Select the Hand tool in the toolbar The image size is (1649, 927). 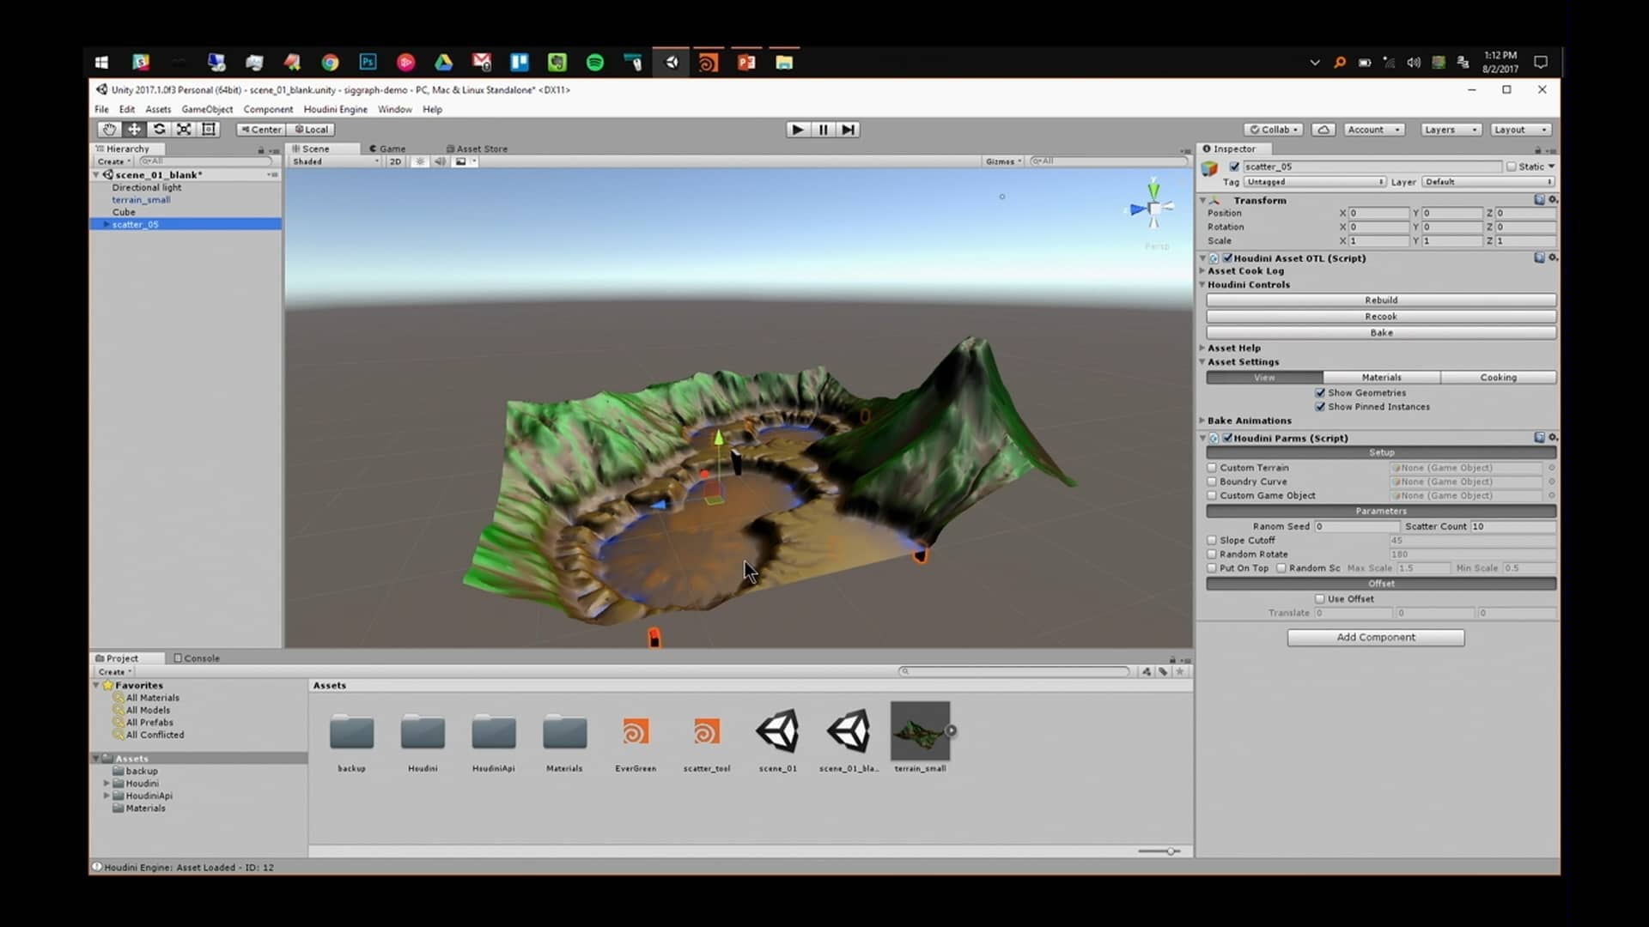click(109, 129)
